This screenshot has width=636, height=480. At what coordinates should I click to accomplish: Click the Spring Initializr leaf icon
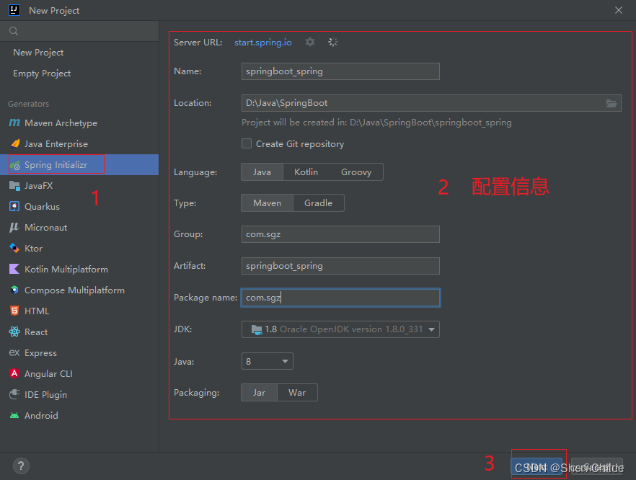pos(15,165)
